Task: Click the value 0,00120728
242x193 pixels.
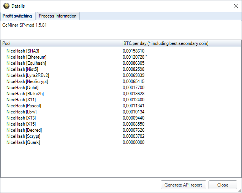Action: pos(133,57)
